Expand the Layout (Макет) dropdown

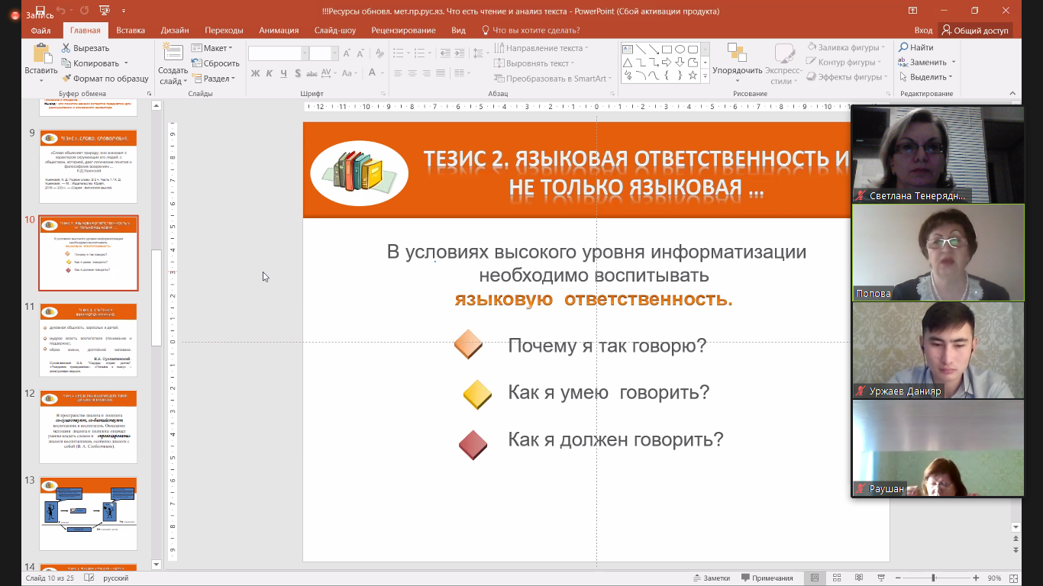213,48
